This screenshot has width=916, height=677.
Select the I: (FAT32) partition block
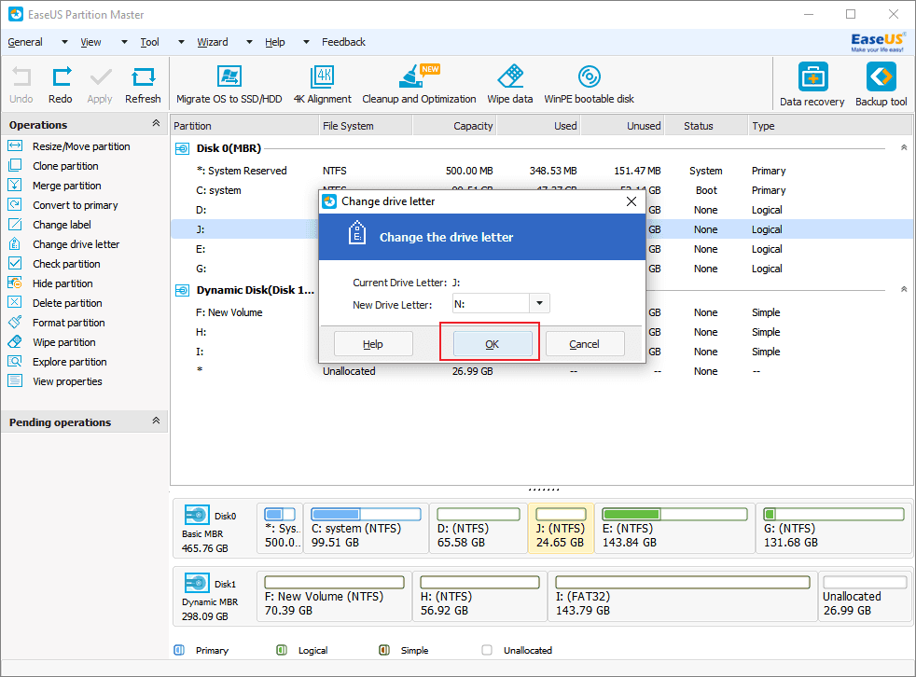pyautogui.click(x=682, y=597)
